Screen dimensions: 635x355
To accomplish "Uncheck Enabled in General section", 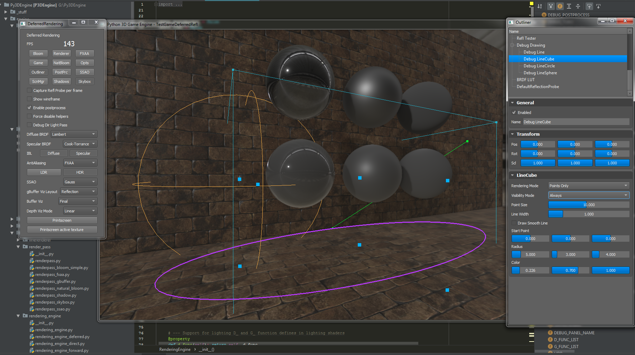I will [x=514, y=112].
